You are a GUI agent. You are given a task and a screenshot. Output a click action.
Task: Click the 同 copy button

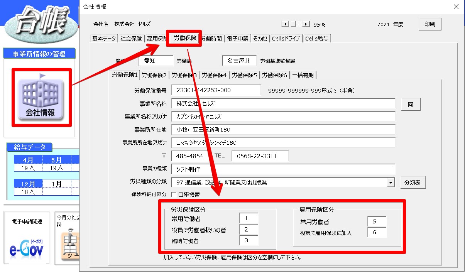click(411, 105)
